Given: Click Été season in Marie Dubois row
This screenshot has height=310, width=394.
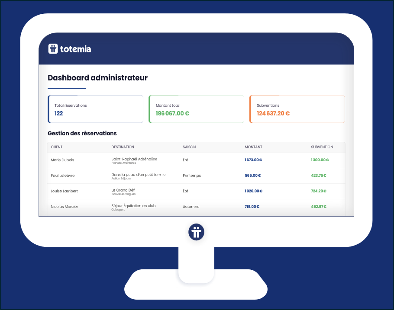Looking at the screenshot, I should [185, 160].
